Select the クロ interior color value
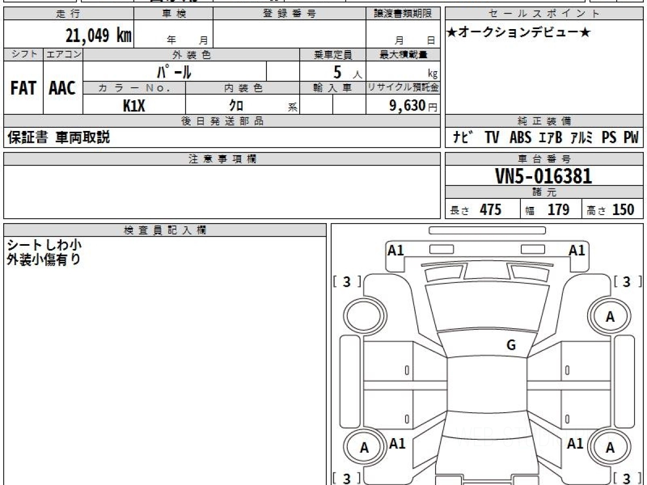Viewport: 647px width, 485px height. 237,106
